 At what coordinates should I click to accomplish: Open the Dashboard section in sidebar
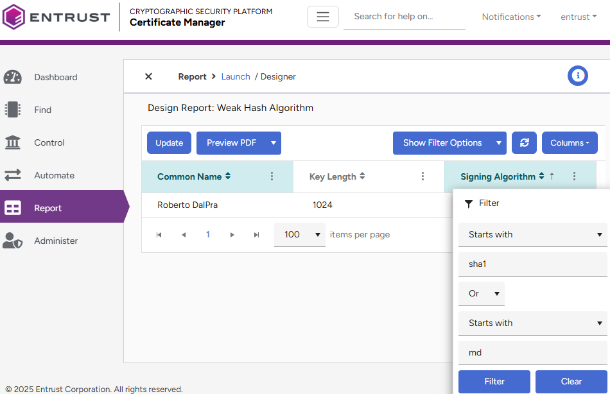click(x=55, y=77)
